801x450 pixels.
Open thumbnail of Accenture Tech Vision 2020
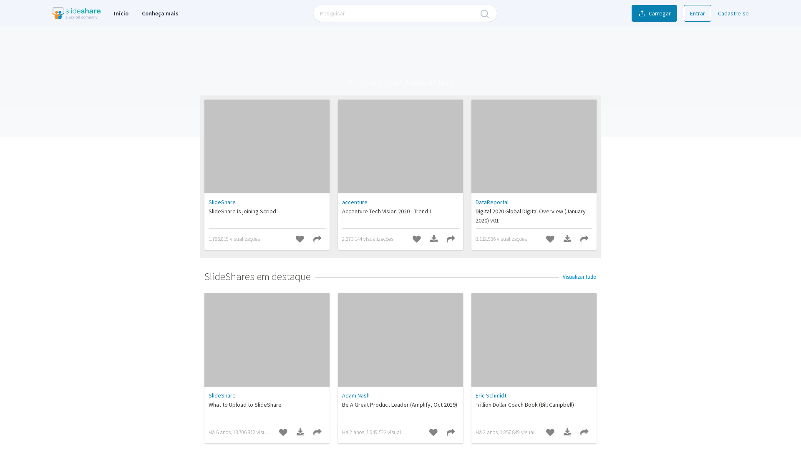tap(400, 146)
